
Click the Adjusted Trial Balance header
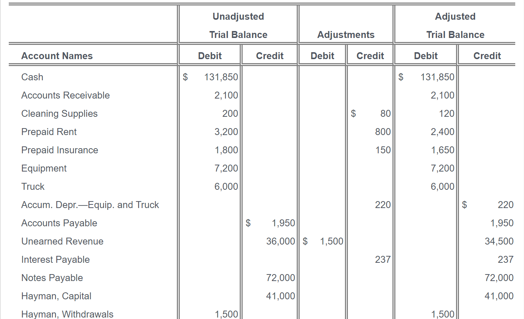click(455, 26)
